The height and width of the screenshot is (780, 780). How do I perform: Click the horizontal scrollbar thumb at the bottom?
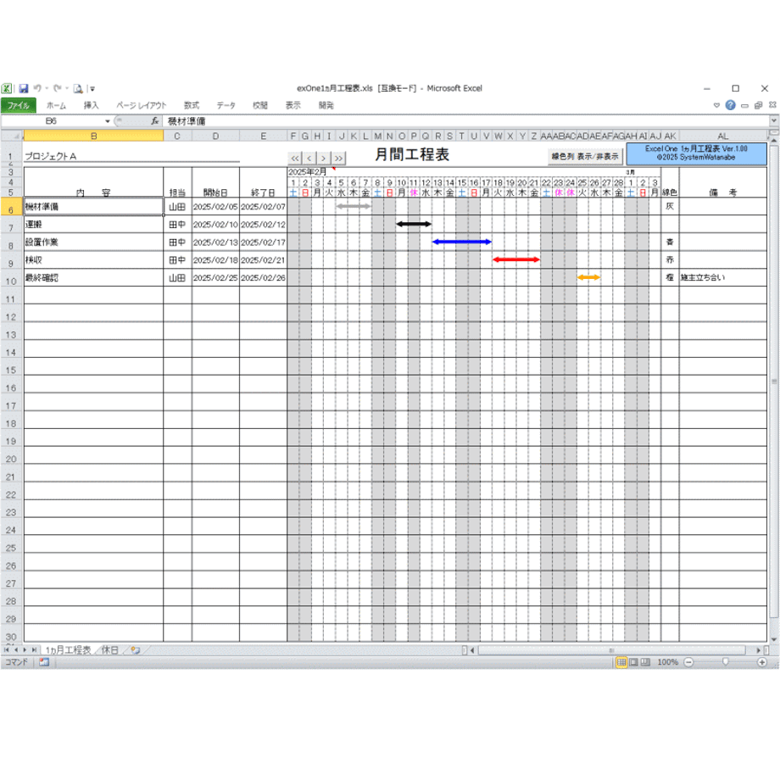pyautogui.click(x=611, y=649)
